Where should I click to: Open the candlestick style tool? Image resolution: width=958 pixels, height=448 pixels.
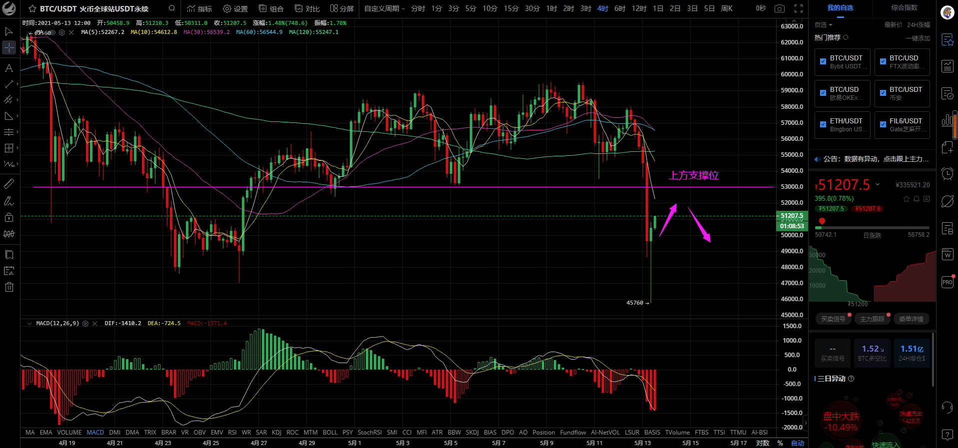pyautogui.click(x=9, y=234)
